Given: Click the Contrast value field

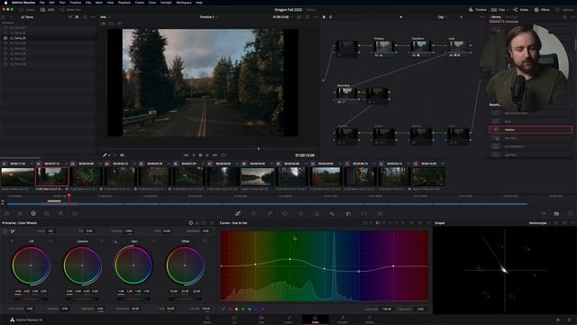Looking at the screenshot, I should pyautogui.click(x=128, y=231).
